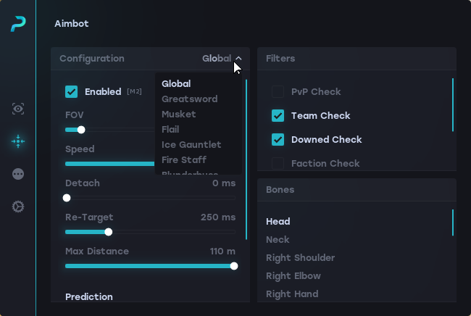Click the M2 keybind label
Viewport: 471px width, 316px height.
[134, 91]
